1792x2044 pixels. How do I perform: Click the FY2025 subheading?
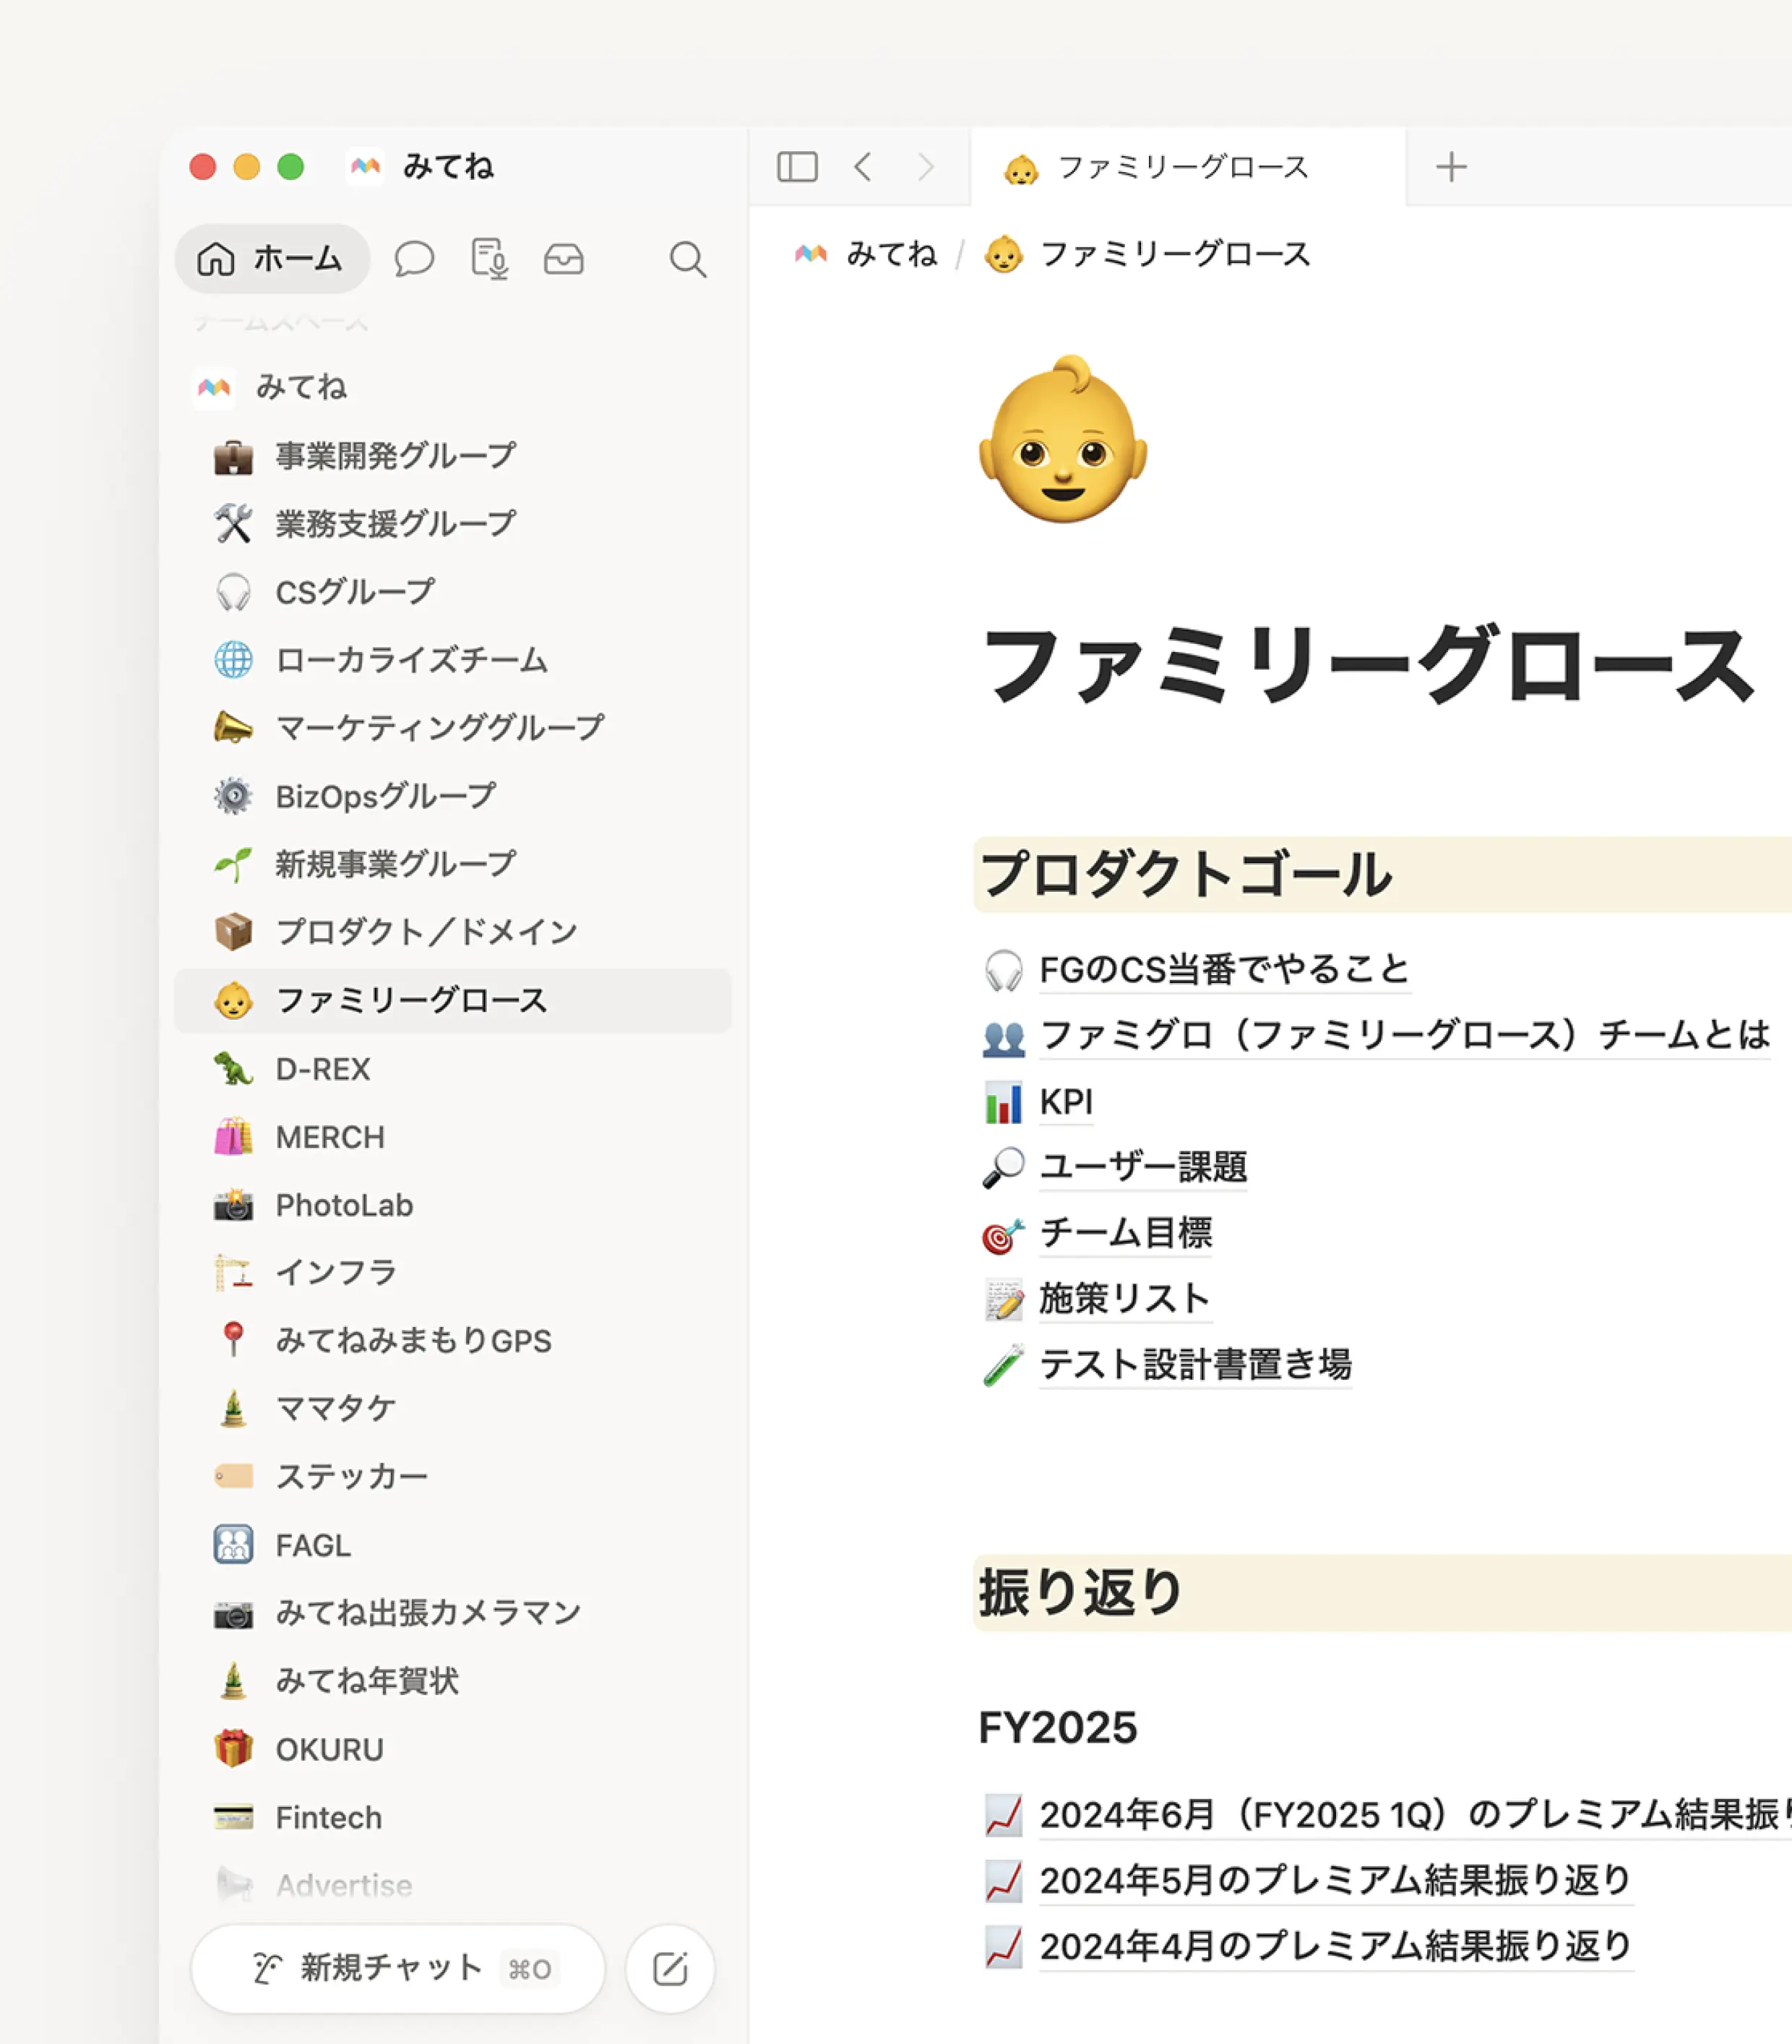click(x=1058, y=1728)
